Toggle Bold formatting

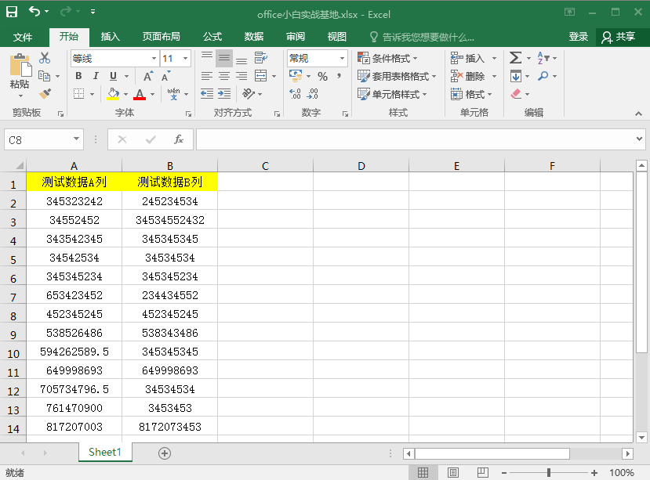point(78,76)
